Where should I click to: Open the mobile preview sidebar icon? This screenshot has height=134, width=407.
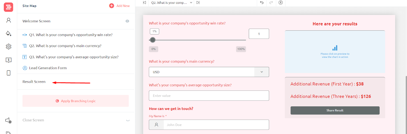coord(9,73)
